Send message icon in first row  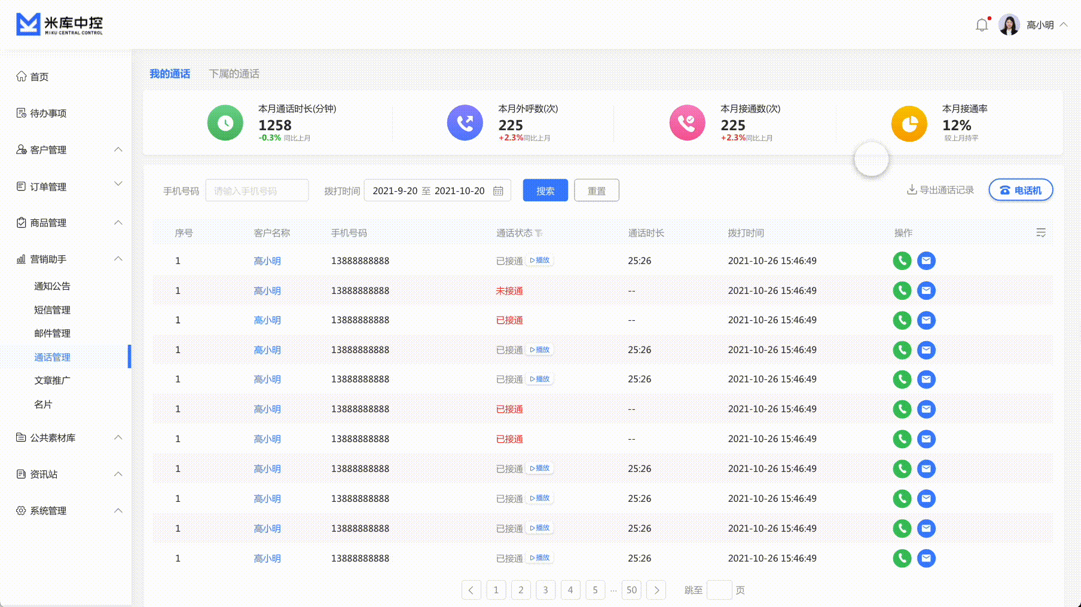pyautogui.click(x=926, y=260)
